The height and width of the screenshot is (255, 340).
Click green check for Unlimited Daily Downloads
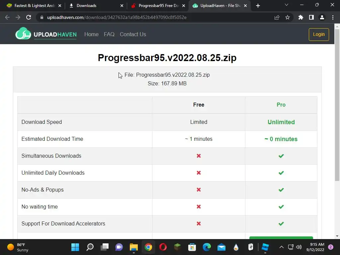coord(281,173)
